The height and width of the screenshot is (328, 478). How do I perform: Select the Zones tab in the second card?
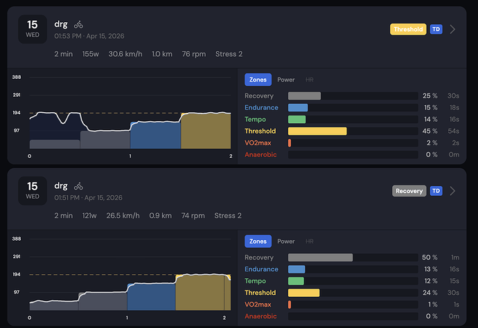[x=258, y=242]
